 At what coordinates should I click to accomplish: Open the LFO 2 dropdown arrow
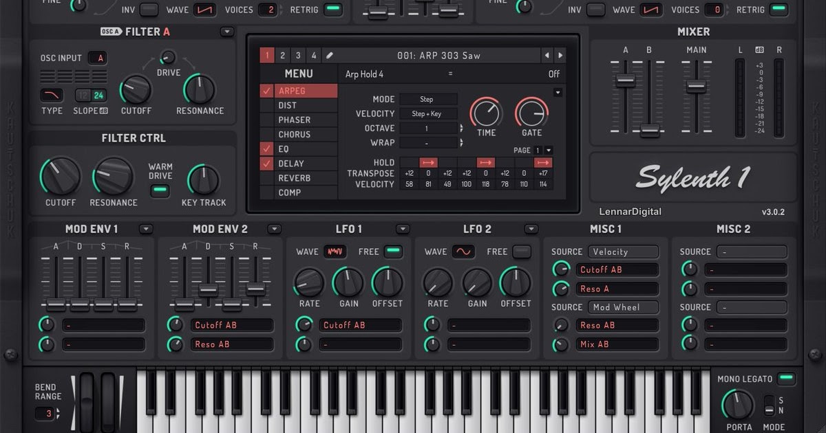click(x=531, y=229)
